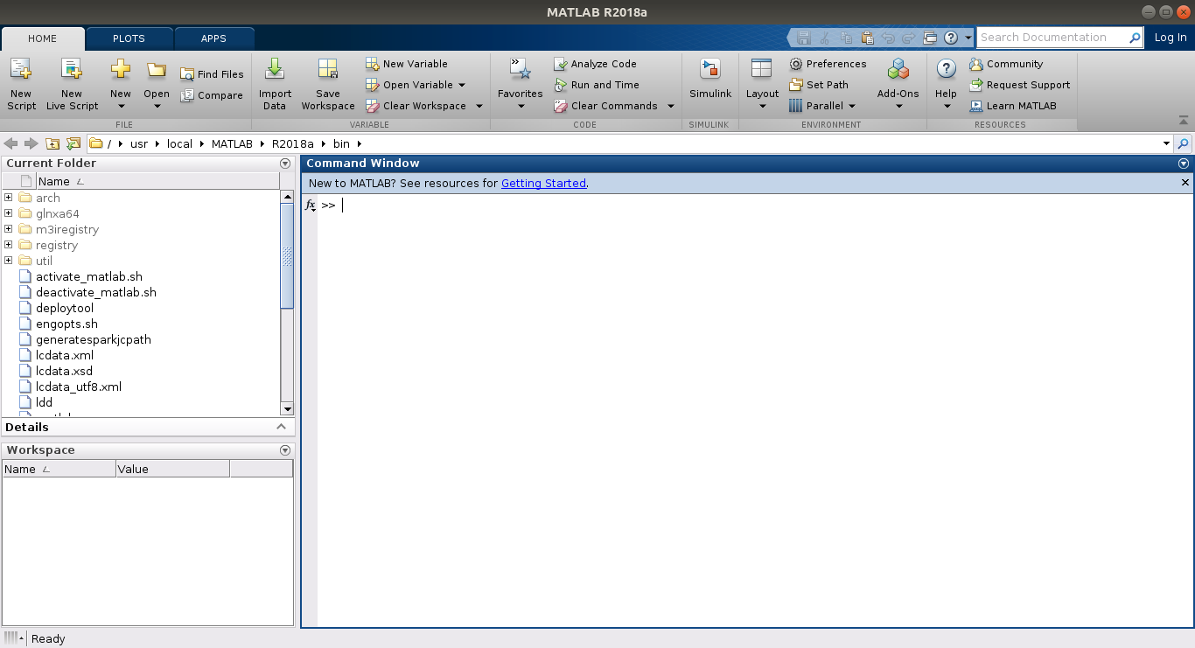Log In to MathWorks account
Screen dimensions: 1195x648
point(1171,38)
